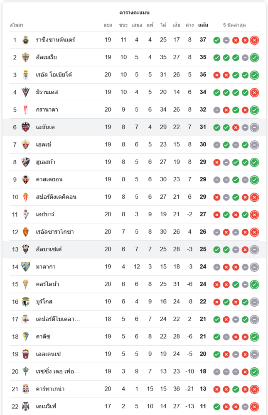Image resolution: width=268 pixels, height=415 pixels.
Task: Click เลบันเต's latest match draw indicator
Action: coord(255,127)
